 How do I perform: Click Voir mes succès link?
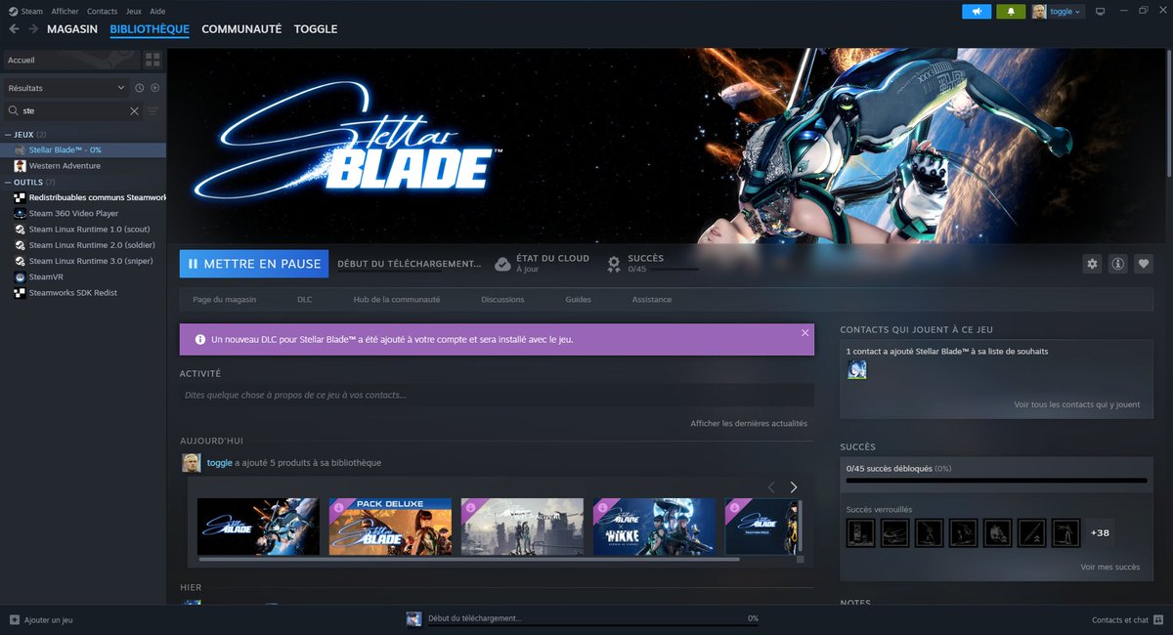click(x=1110, y=567)
